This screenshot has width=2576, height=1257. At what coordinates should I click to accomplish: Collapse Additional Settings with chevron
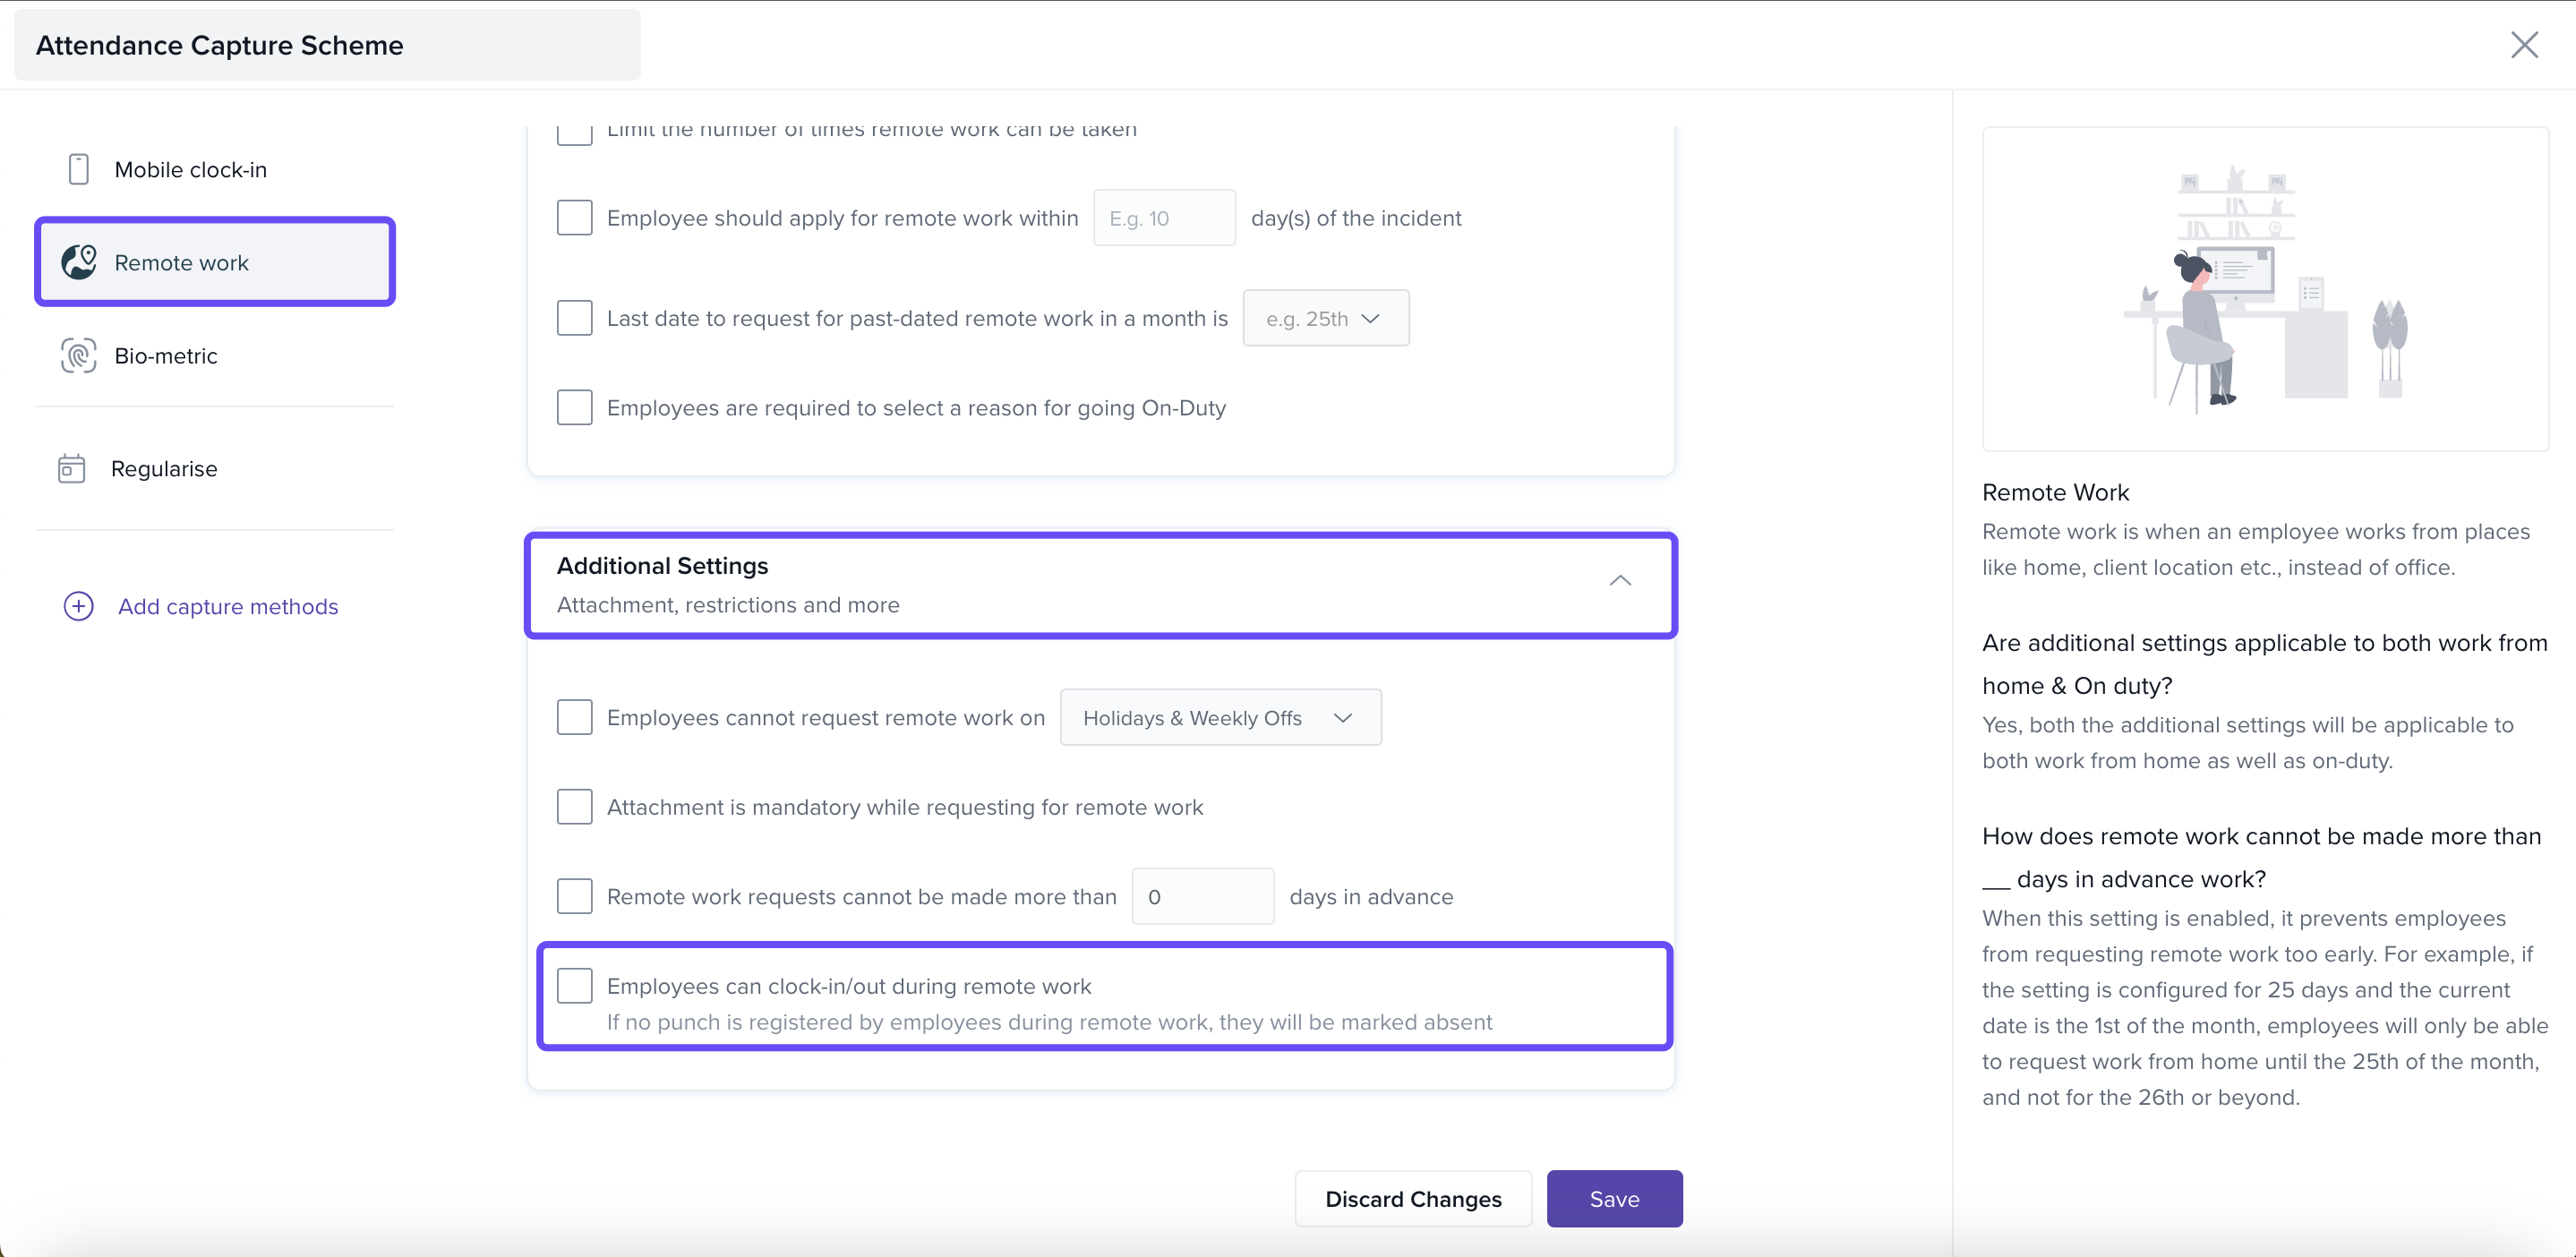click(x=1620, y=581)
